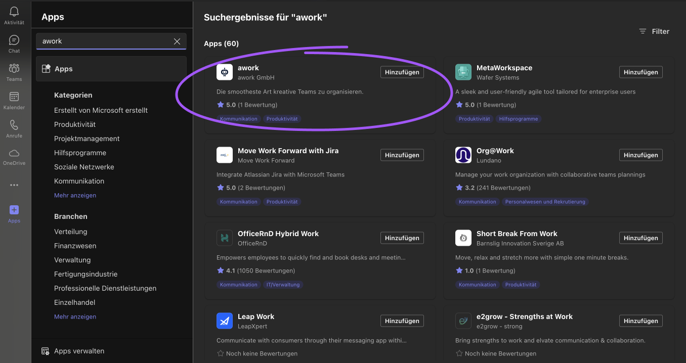Click awork's Produktivität tag
The height and width of the screenshot is (363, 686).
coord(282,119)
